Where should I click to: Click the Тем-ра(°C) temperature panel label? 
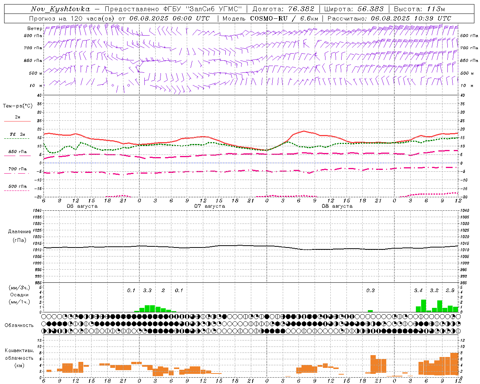(x=18, y=106)
